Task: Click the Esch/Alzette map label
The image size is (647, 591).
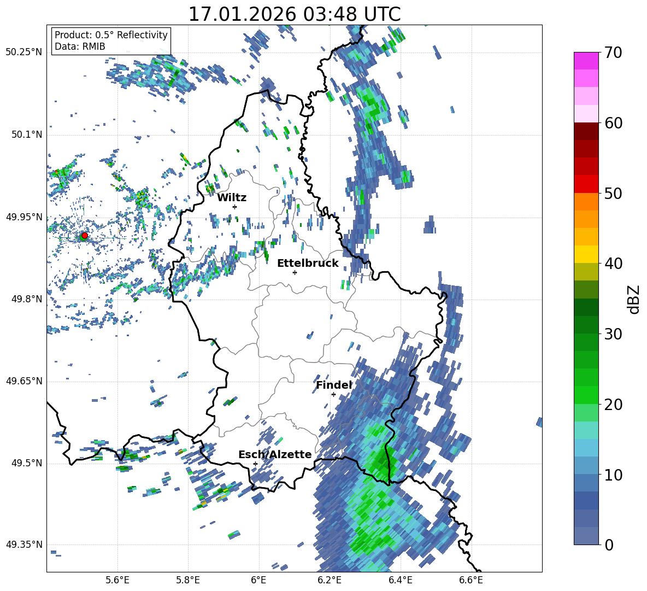Action: (x=275, y=454)
